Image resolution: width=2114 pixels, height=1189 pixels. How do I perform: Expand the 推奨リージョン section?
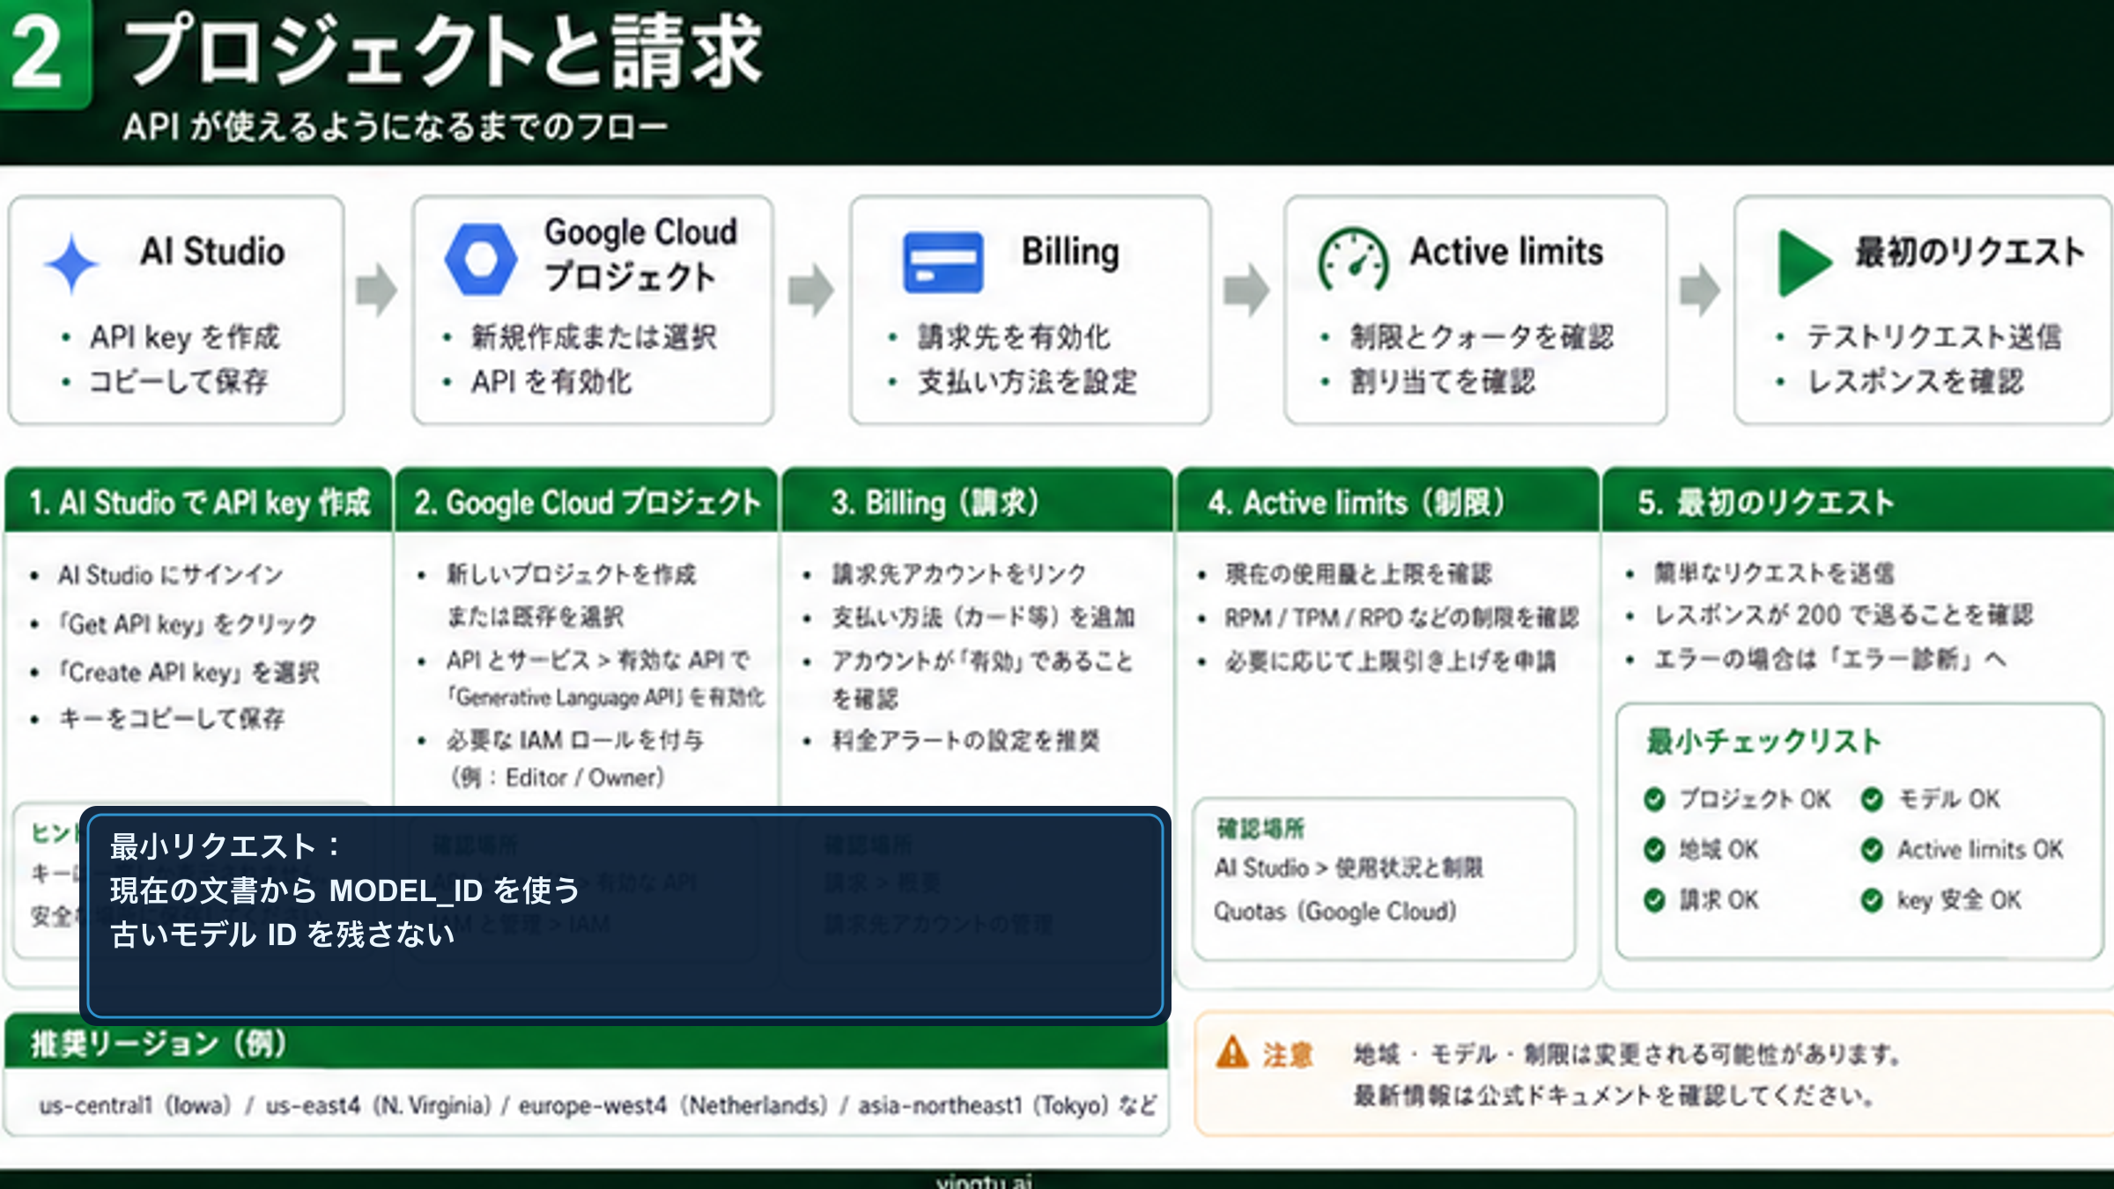point(159,1044)
